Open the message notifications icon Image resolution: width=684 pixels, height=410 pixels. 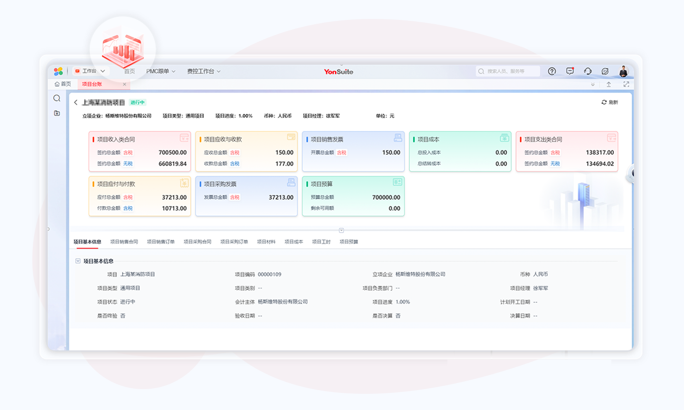tap(570, 71)
